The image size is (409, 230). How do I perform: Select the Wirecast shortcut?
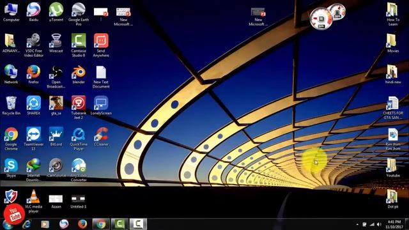56,43
